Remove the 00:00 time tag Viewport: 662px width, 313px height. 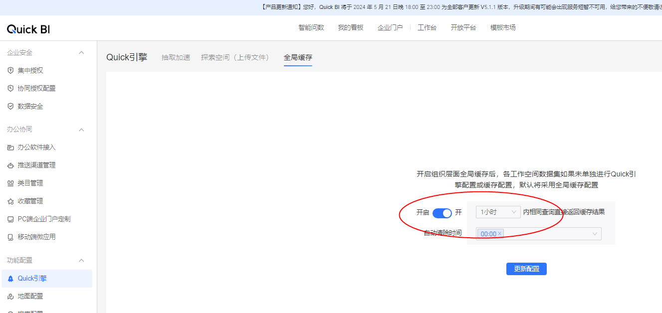(499, 234)
